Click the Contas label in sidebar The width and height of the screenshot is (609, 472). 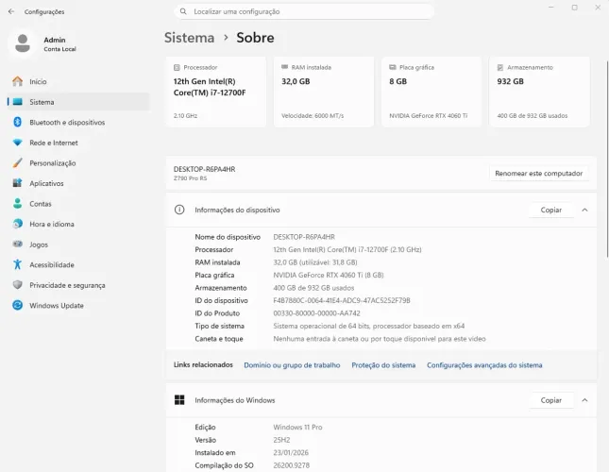pyautogui.click(x=41, y=204)
